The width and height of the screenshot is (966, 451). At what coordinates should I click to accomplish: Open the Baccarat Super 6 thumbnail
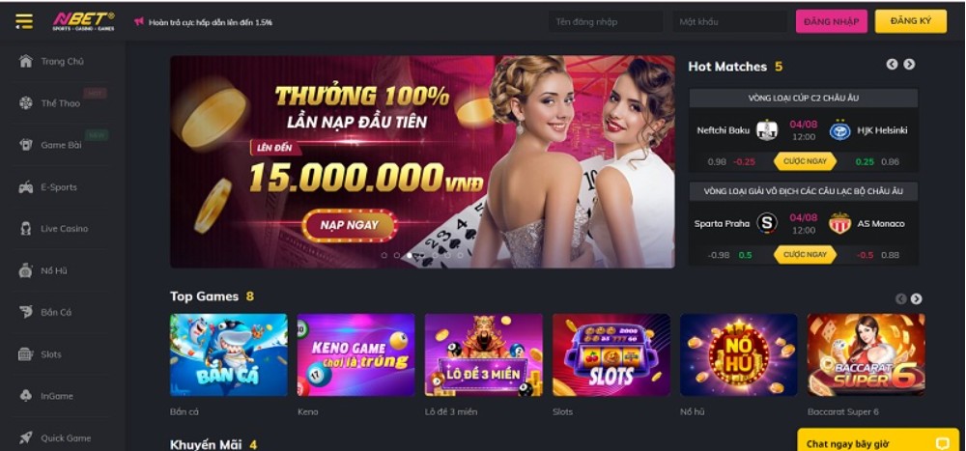pos(866,354)
